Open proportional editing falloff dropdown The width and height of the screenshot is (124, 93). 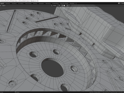pos(70,6)
